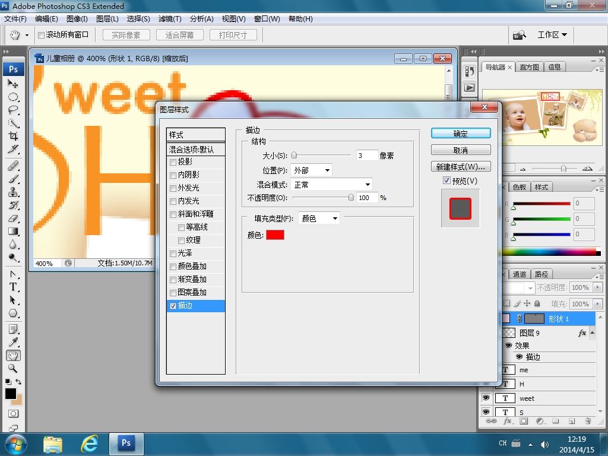Collapse 图层 9 effects list
608x456 pixels.
[x=592, y=332]
